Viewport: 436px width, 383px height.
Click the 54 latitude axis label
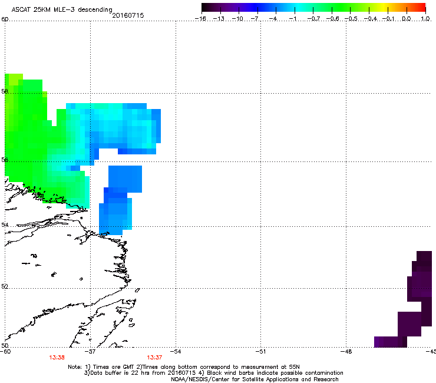pyautogui.click(x=5, y=224)
